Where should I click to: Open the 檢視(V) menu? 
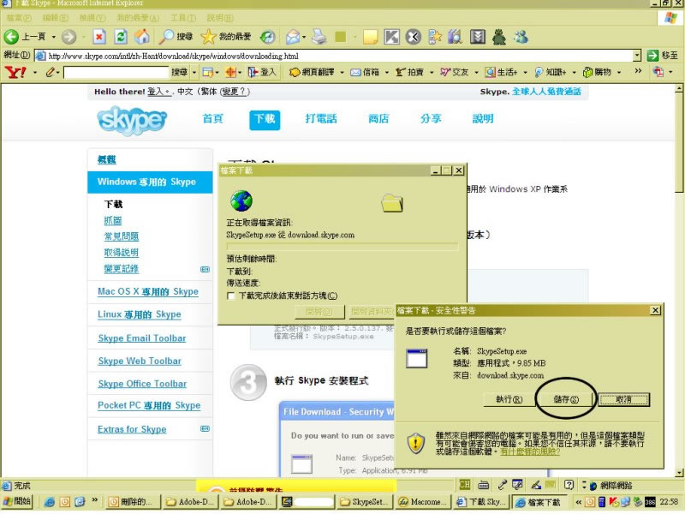coord(92,18)
